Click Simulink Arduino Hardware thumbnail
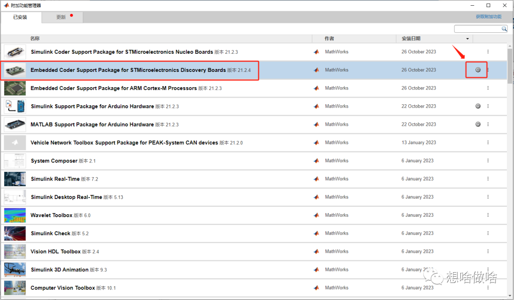 pyautogui.click(x=15, y=106)
